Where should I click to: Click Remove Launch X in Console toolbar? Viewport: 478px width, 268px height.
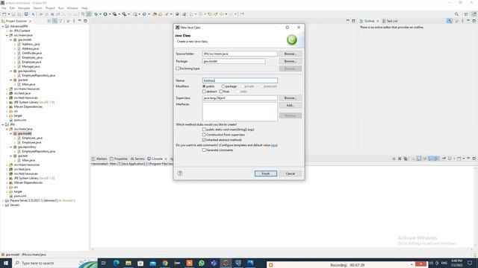click(400, 159)
